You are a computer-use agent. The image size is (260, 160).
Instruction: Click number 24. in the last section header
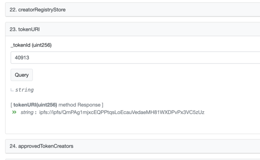coord(13,146)
